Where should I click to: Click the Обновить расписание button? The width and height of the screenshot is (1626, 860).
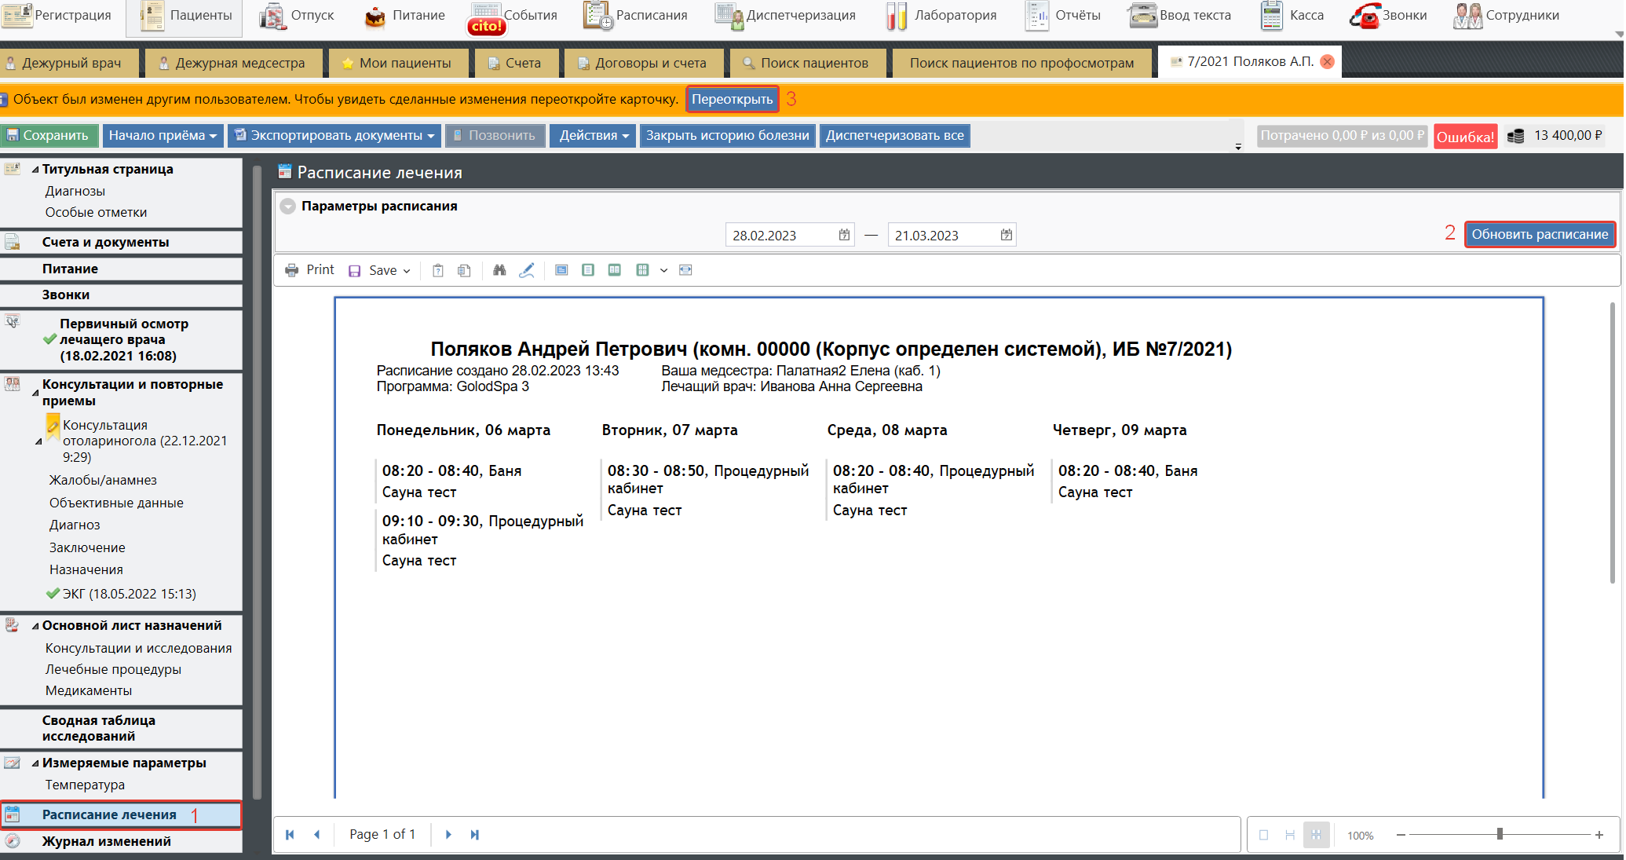1539,234
